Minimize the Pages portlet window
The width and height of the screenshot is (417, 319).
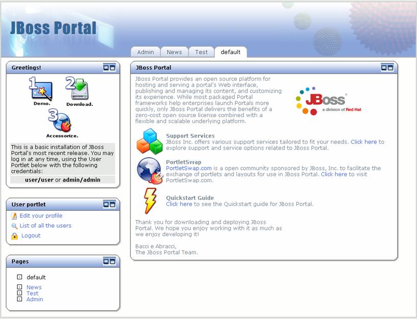pyautogui.click(x=106, y=262)
